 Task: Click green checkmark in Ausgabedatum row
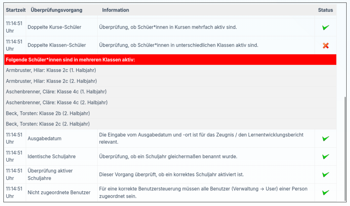point(325,138)
